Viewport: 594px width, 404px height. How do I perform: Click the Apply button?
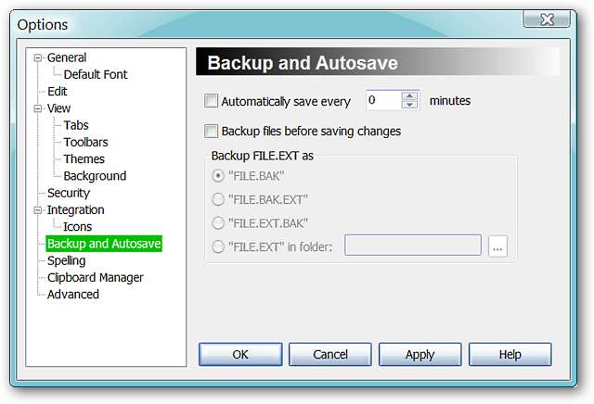[420, 354]
